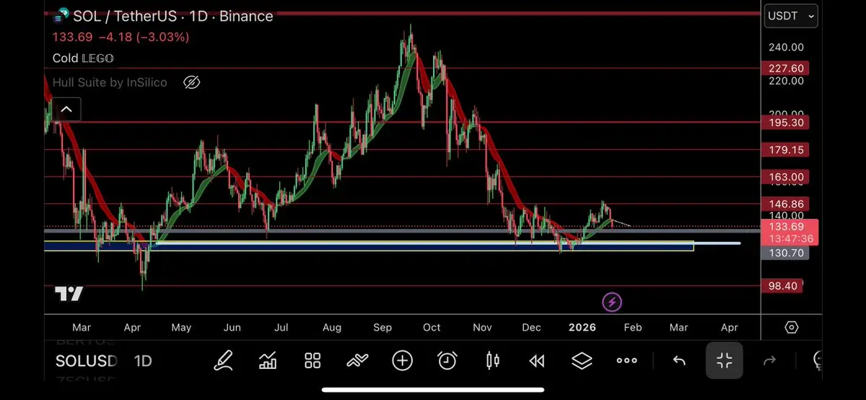
Task: Click the 2026 date axis label
Action: click(582, 327)
